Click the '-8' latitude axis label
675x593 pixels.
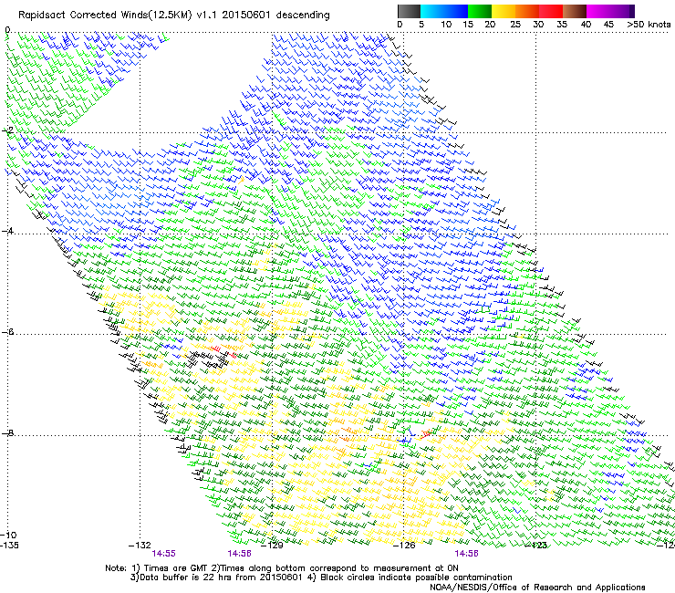[7, 432]
